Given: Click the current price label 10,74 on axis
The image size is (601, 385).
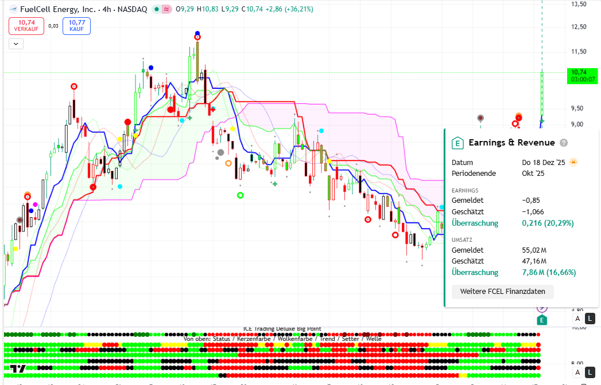Looking at the screenshot, I should pos(582,72).
